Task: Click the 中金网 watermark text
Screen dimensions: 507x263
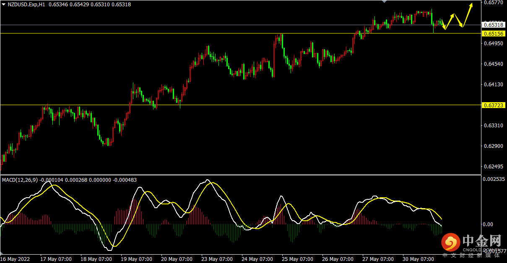Action: (x=481, y=241)
